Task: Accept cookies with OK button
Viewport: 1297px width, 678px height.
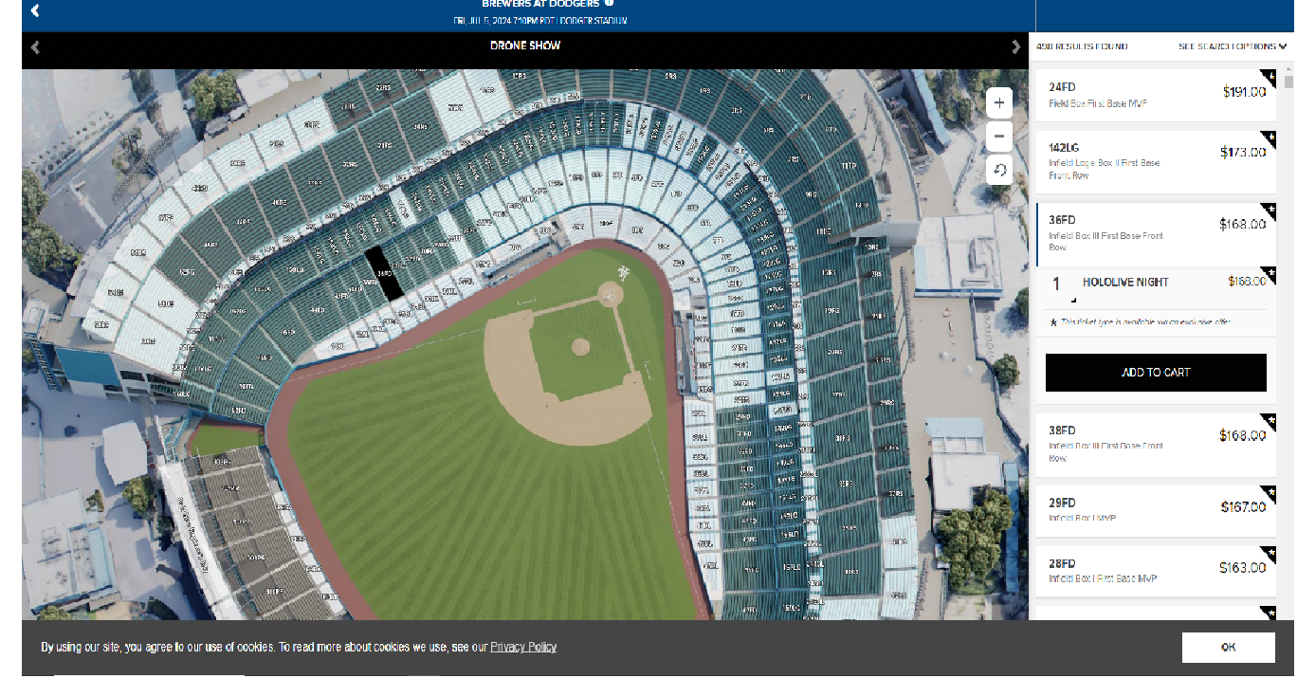Action: [x=1228, y=647]
